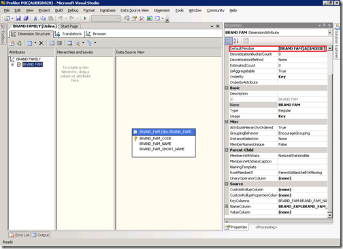Click the window icon at the main toolbar end

[157, 18]
